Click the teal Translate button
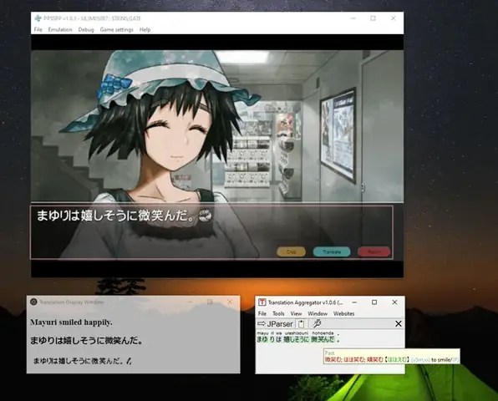The width and height of the screenshot is (498, 401). coord(332,251)
